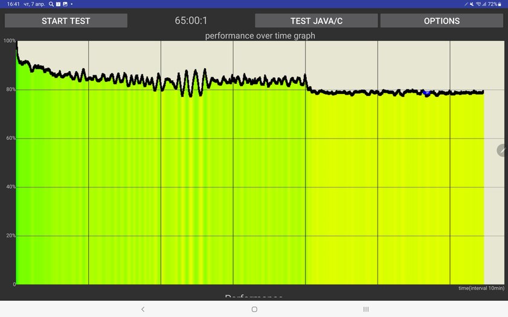Tap the 'time(interval 10min)' axis label
The height and width of the screenshot is (317, 508).
tap(481, 288)
